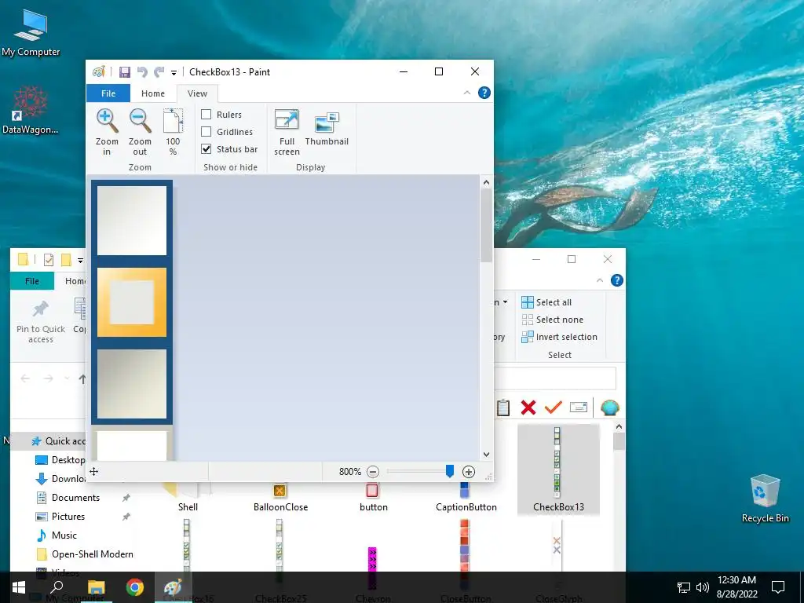
Task: Open the notification center icon
Action: pos(778,587)
